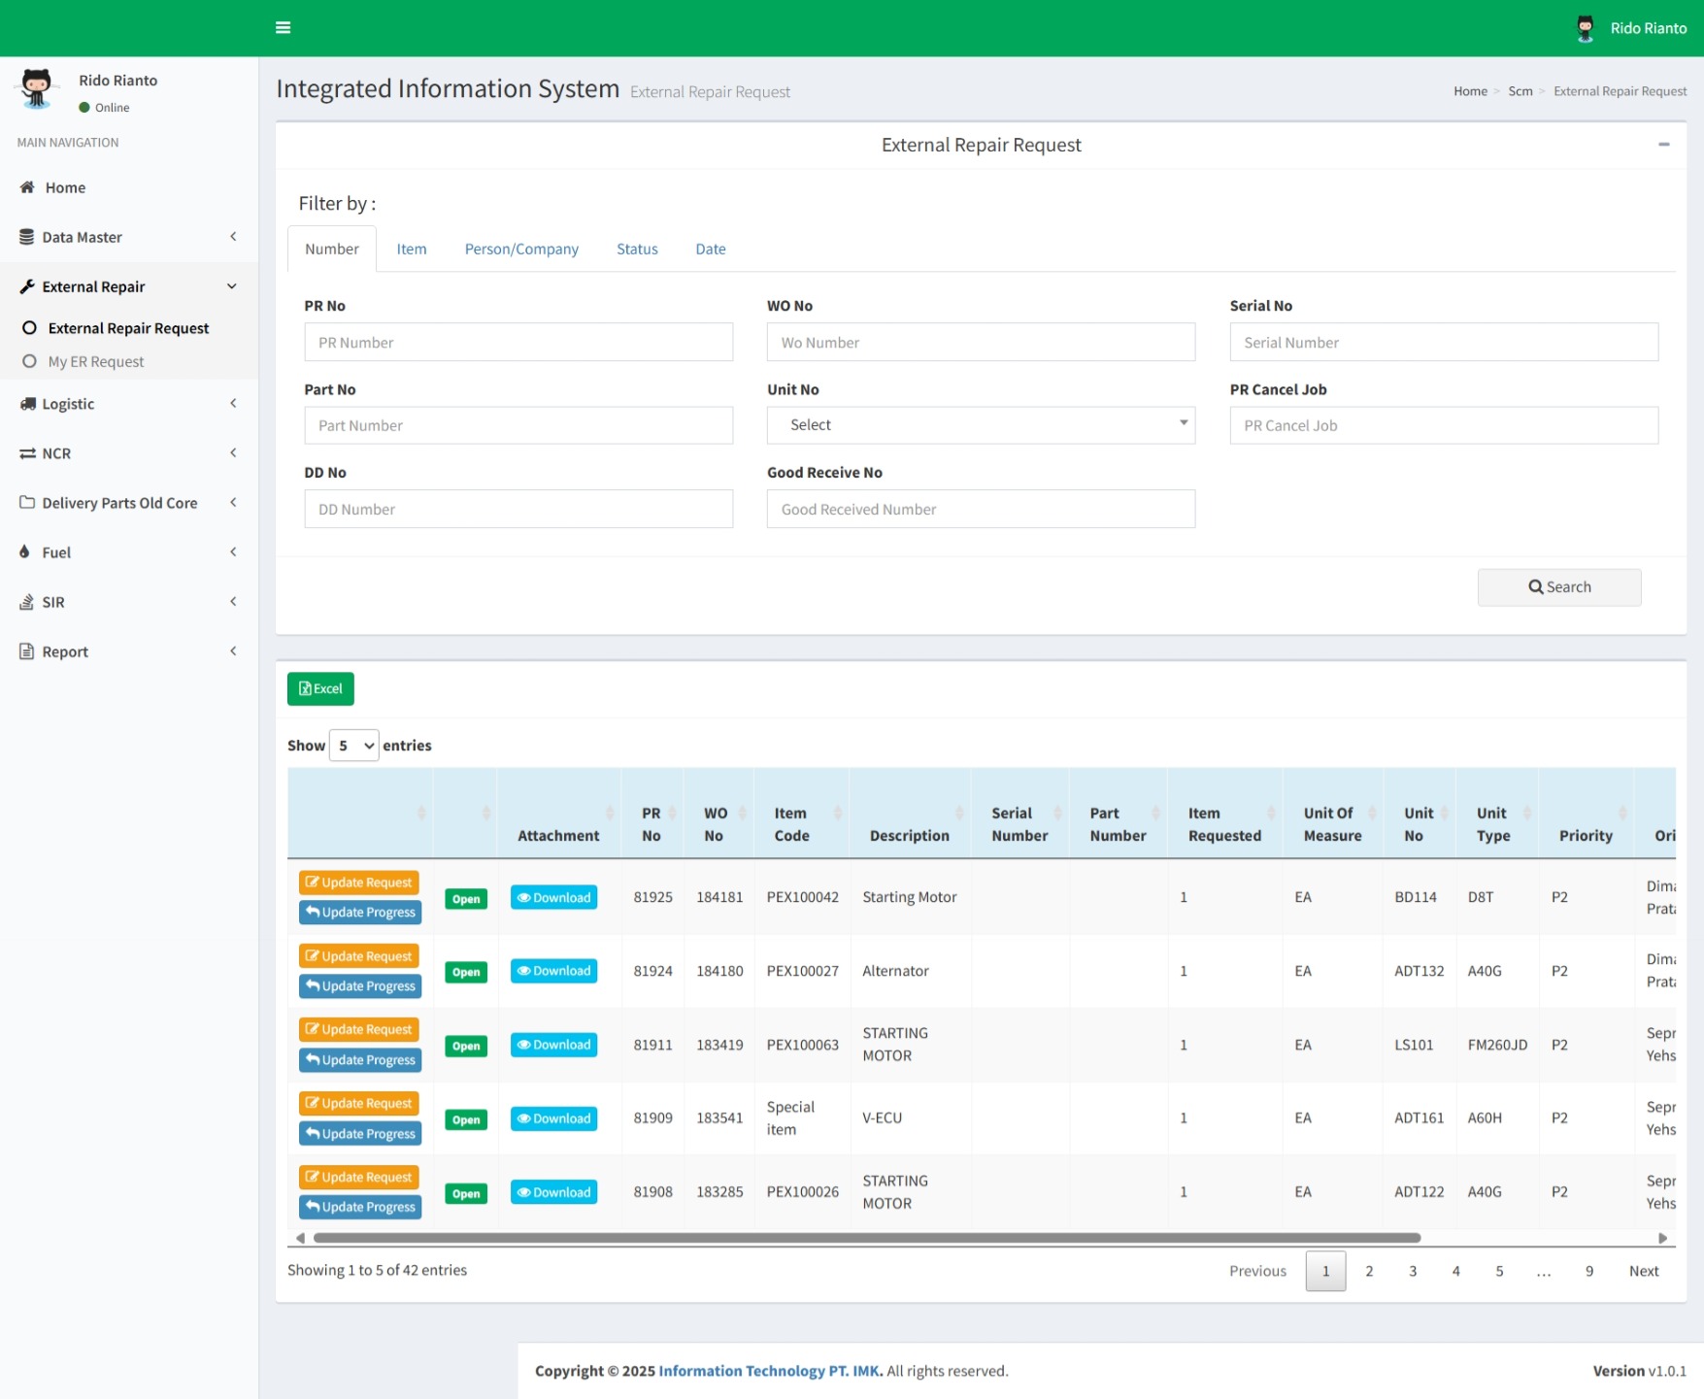Switch to the Person/Company filter tab
Viewport: 1704px width, 1399px height.
point(520,249)
